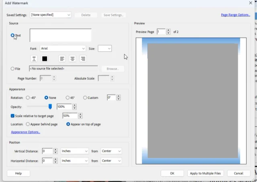Set rotation to None
257x182 pixels.
pyautogui.click(x=46, y=98)
